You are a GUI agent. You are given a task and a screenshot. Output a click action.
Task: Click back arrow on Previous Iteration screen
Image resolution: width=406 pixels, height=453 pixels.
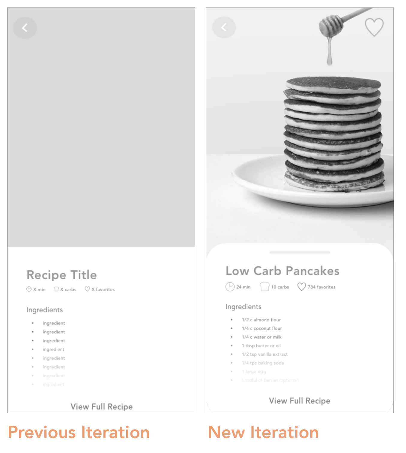25,28
